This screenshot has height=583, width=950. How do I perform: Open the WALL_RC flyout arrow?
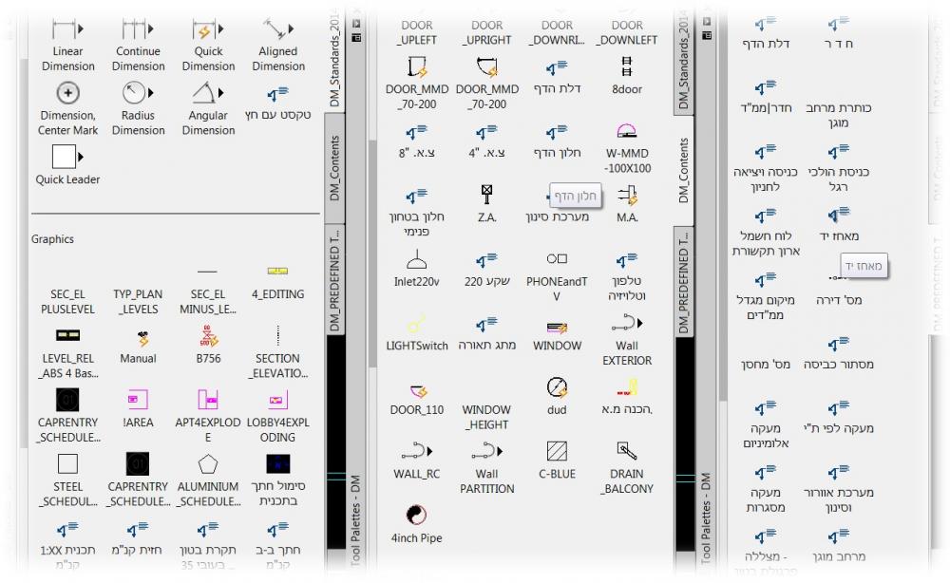[430, 451]
